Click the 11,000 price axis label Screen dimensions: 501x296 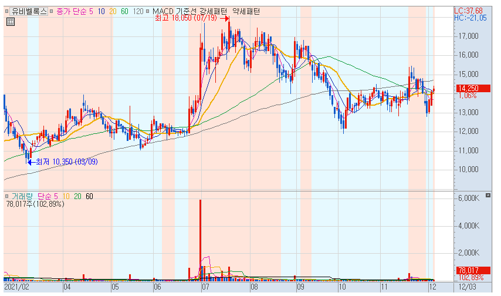[468, 150]
